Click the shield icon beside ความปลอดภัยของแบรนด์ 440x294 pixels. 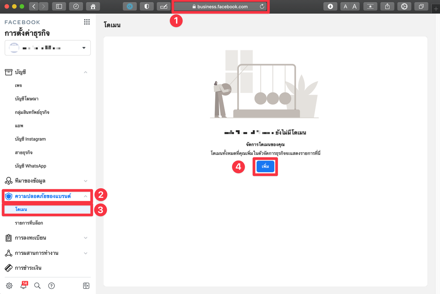9,196
